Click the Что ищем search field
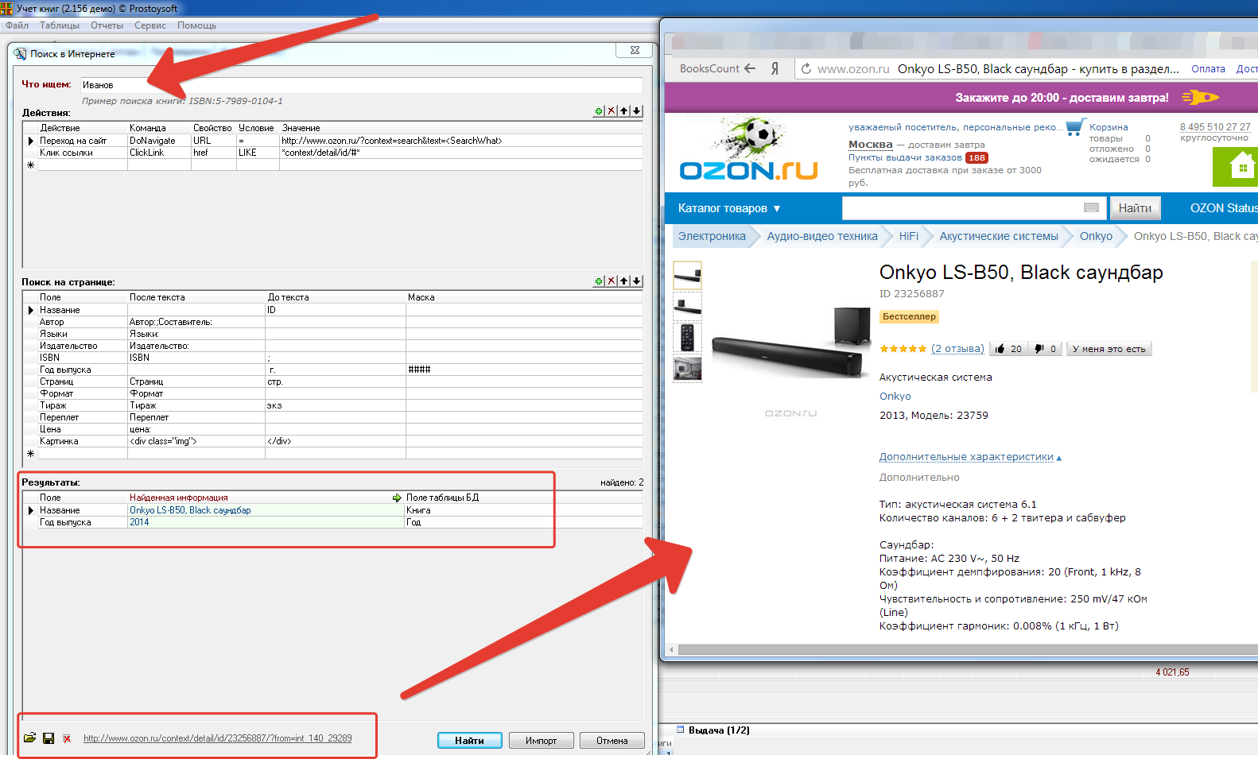This screenshot has height=759, width=1258. coord(361,85)
